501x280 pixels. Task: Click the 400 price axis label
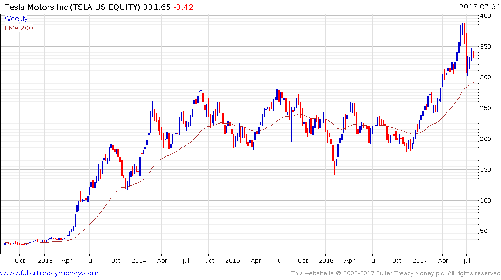(486, 16)
